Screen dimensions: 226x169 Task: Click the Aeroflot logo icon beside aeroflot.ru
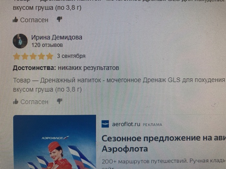tap(105, 124)
